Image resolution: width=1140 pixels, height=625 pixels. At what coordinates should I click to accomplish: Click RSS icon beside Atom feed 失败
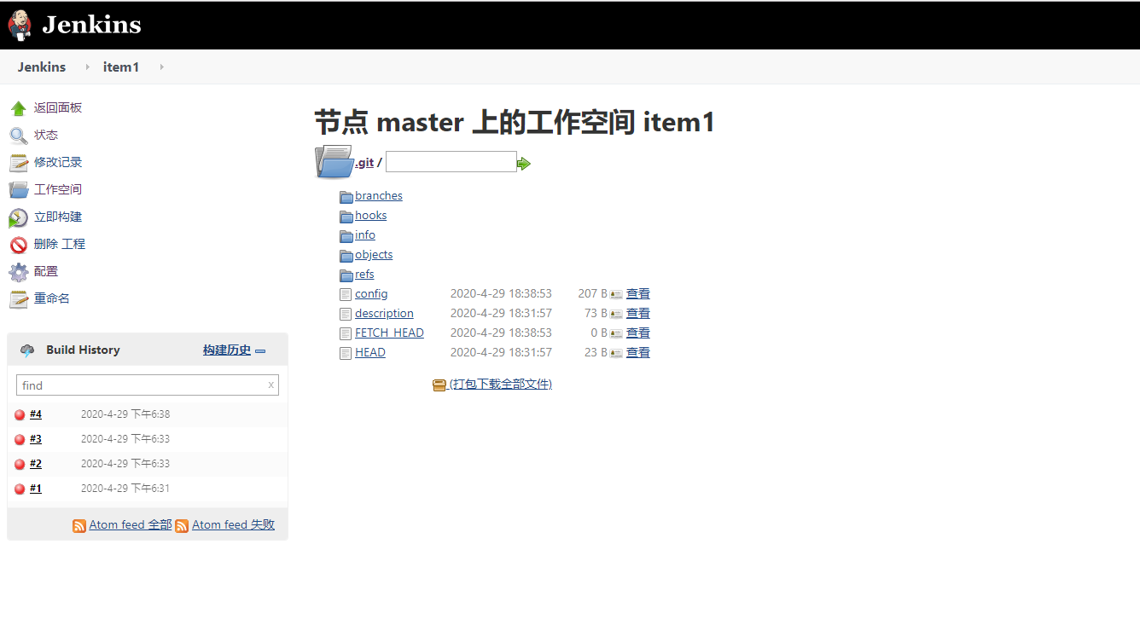tap(182, 526)
